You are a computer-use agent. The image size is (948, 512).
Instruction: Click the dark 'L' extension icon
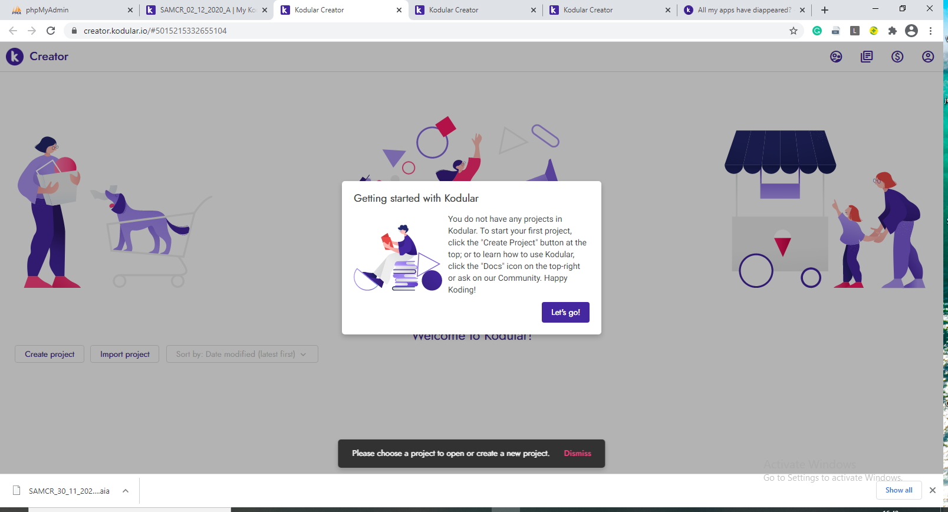855,31
